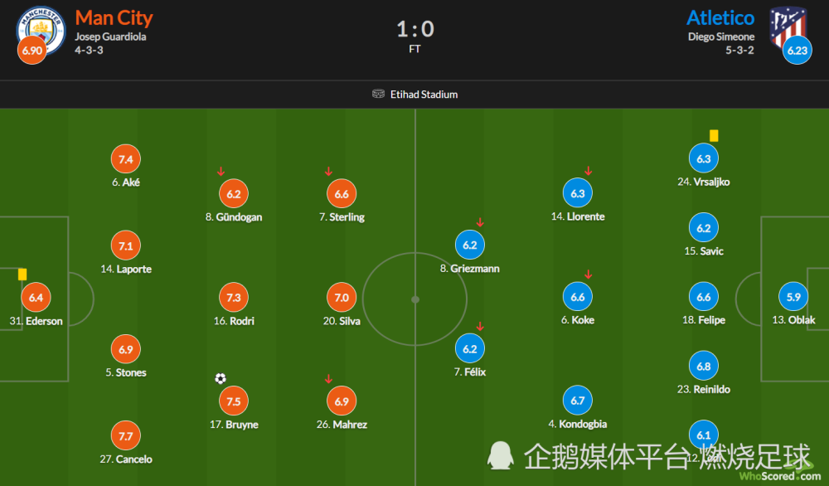Click the penguin logo in the watermark
The height and width of the screenshot is (486, 829).
coord(500,456)
